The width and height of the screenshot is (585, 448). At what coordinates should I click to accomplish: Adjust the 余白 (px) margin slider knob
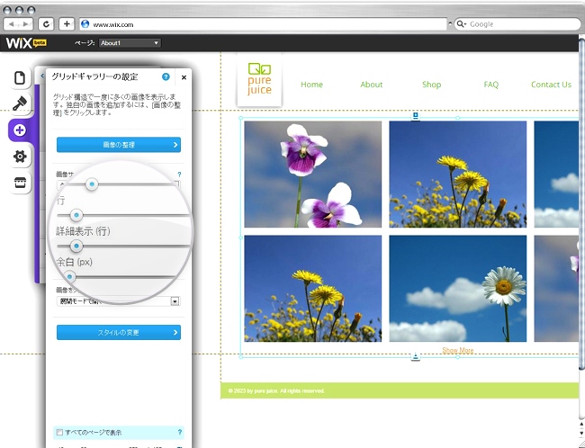(69, 277)
